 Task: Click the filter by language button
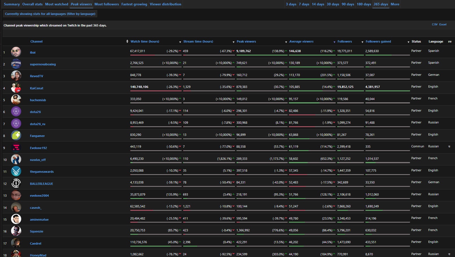click(x=50, y=14)
